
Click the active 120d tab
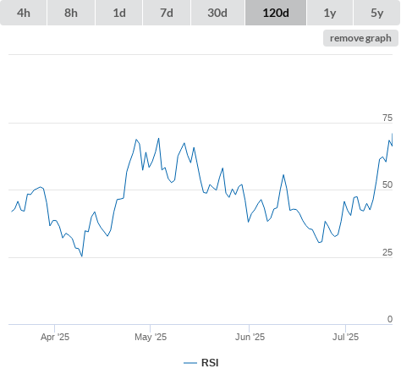click(x=276, y=13)
